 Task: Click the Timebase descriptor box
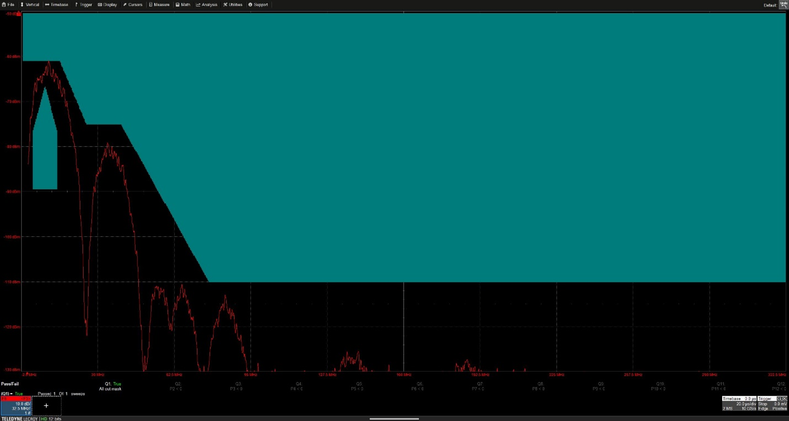(739, 403)
